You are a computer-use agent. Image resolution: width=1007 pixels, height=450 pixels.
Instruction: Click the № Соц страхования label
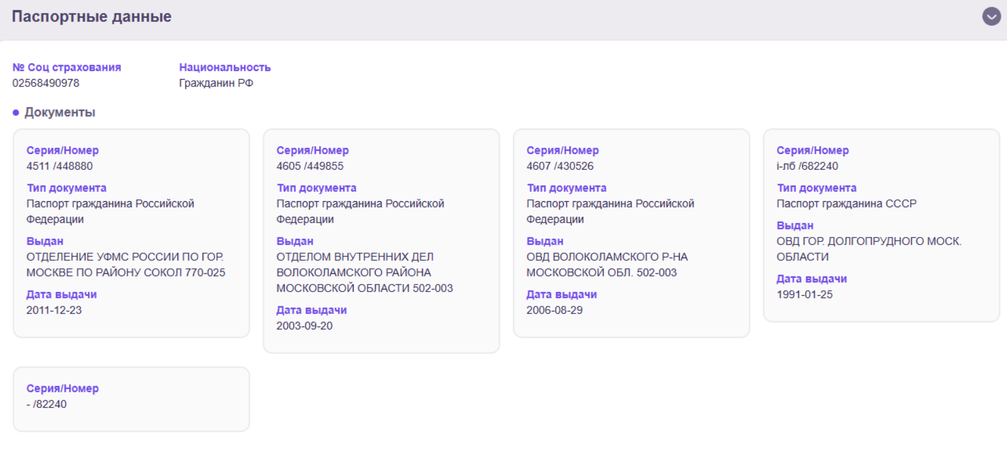66,67
